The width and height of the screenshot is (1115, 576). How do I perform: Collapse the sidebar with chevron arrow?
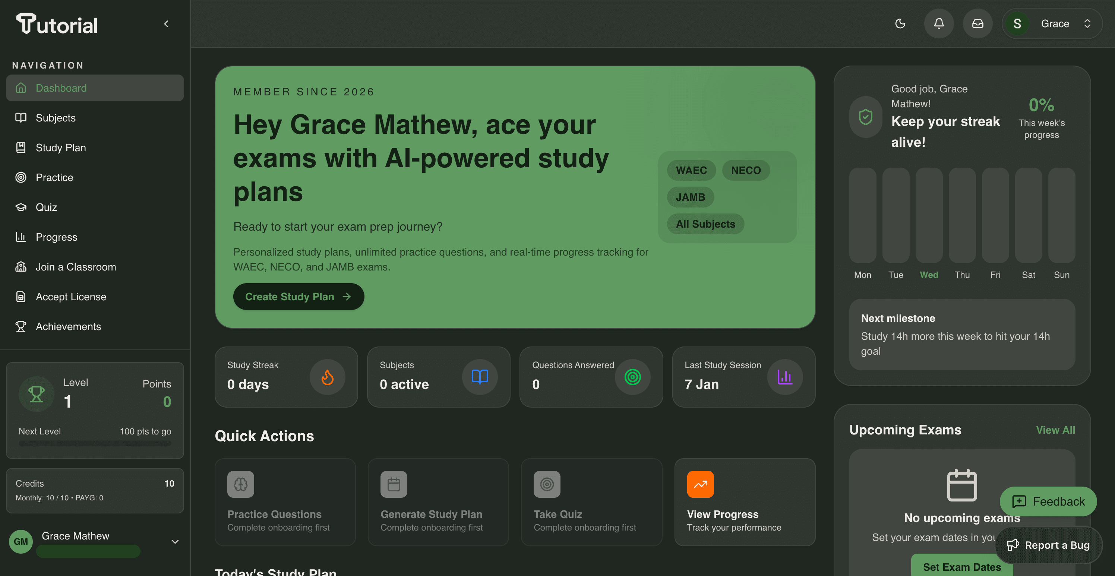point(166,24)
